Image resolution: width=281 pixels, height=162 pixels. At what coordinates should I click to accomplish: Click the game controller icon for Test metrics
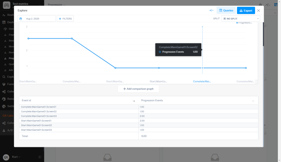(x=6, y=5)
